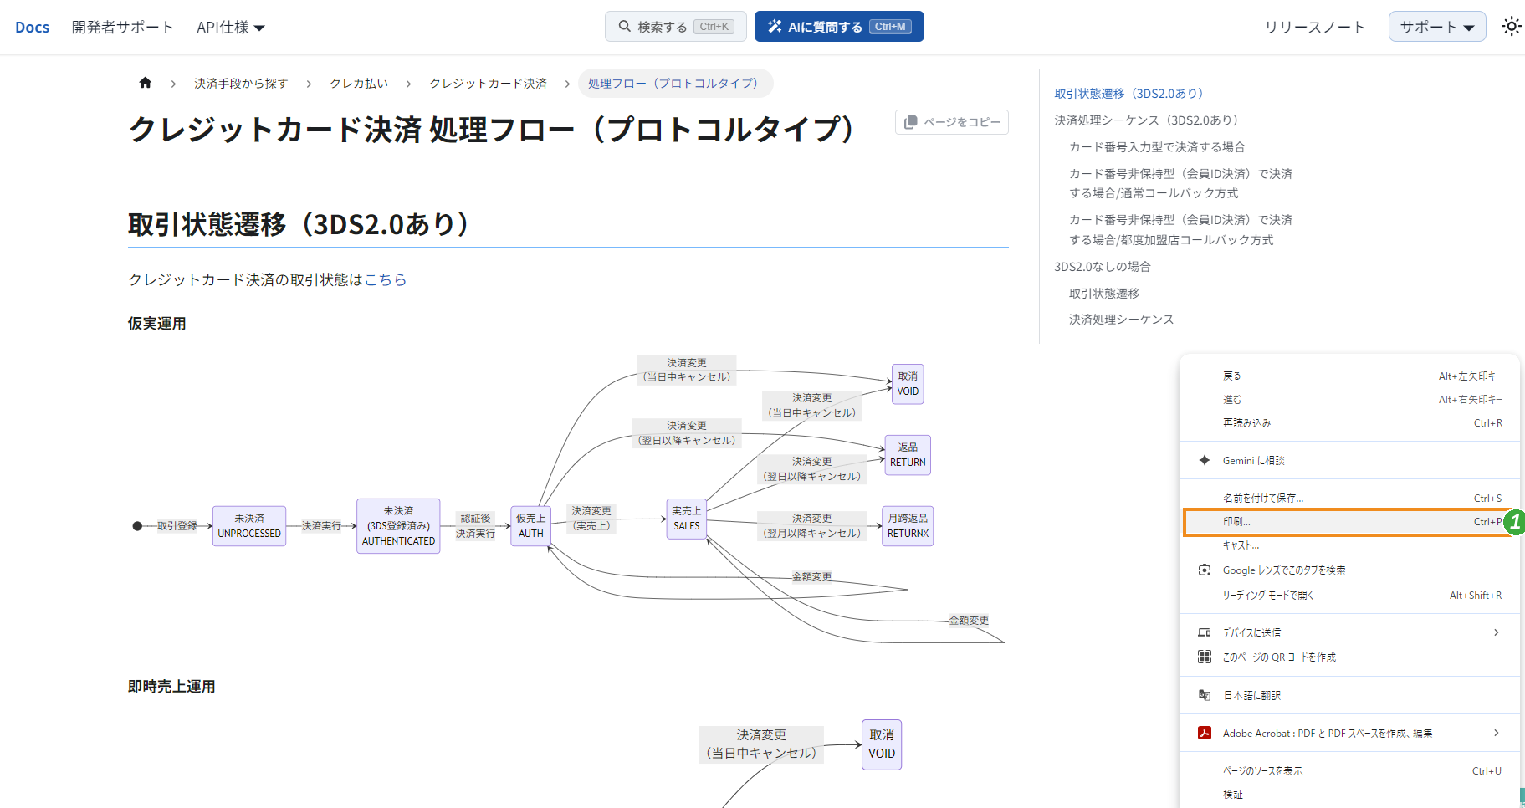The height and width of the screenshot is (808, 1525).
Task: Click the device icon beside デバイスに送信
Action: (x=1205, y=632)
